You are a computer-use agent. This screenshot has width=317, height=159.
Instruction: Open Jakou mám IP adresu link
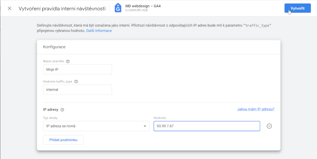(256, 109)
